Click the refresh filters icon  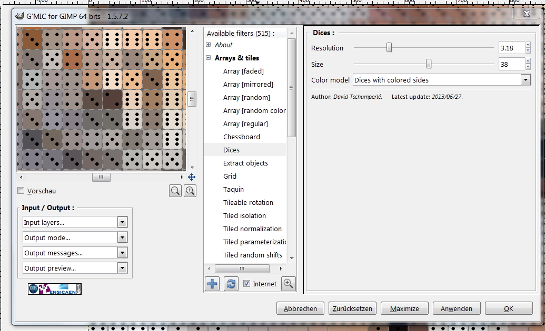pyautogui.click(x=231, y=284)
